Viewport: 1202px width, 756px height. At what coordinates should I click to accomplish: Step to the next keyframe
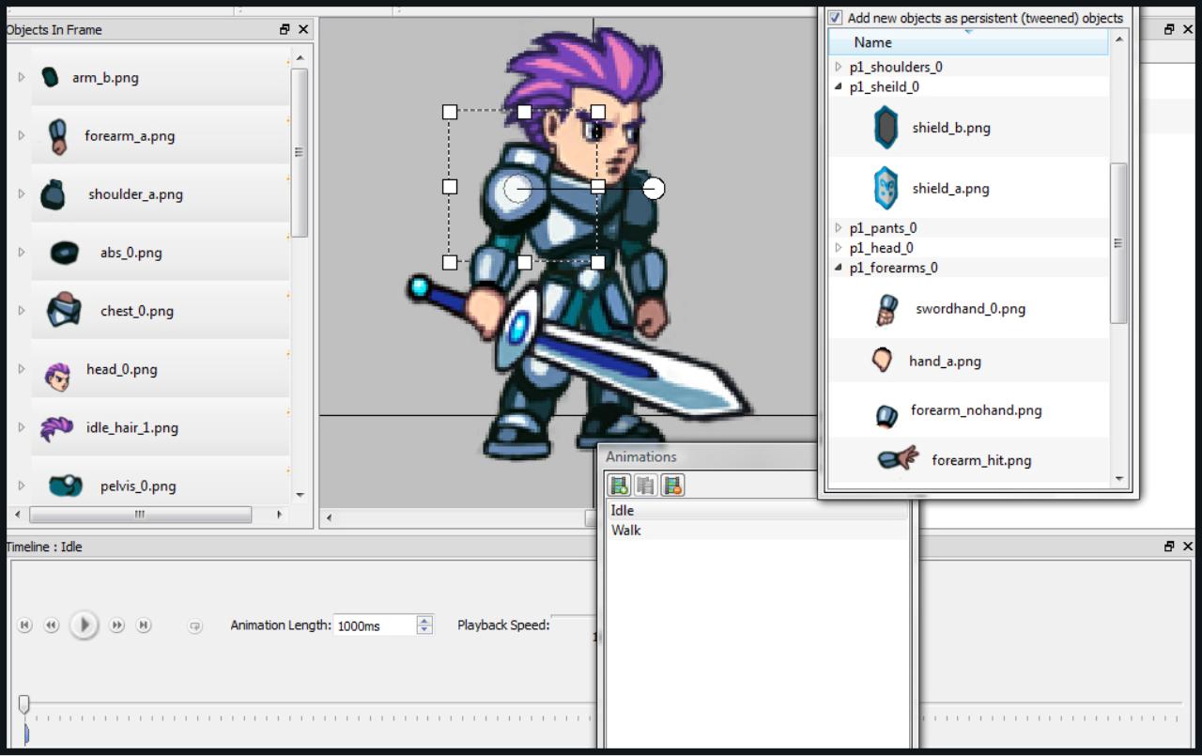click(x=116, y=625)
